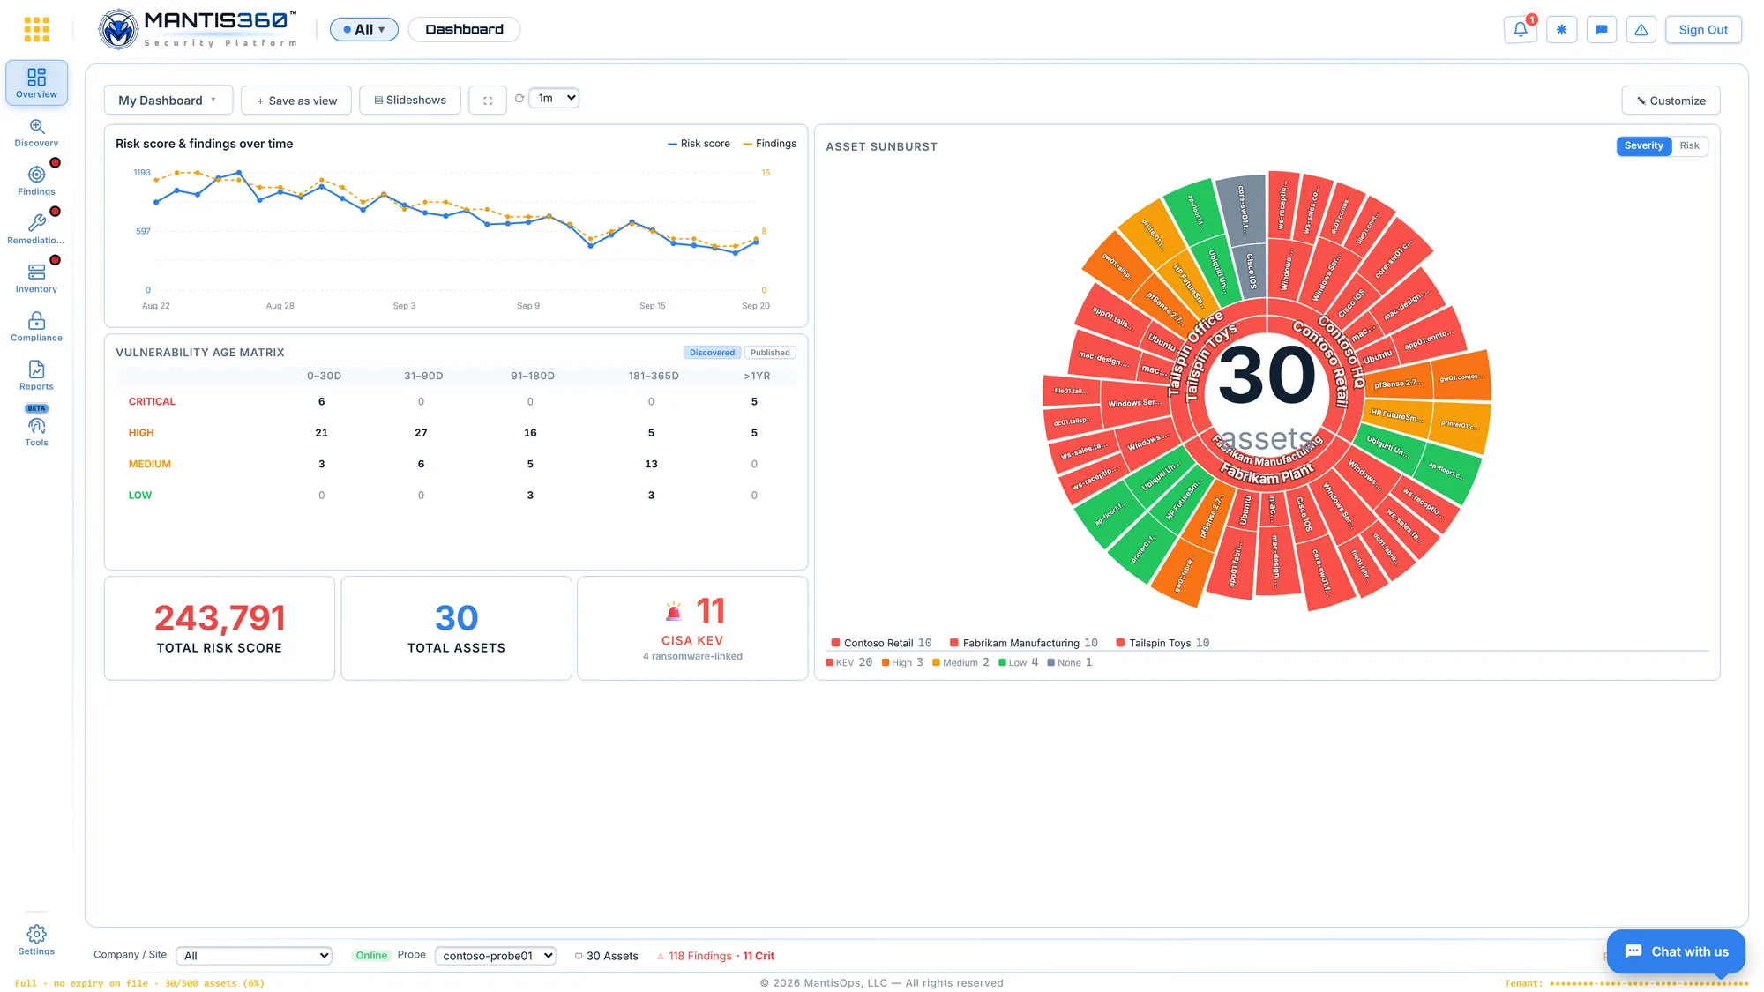
Task: Open the Reports sidebar item
Action: coord(36,375)
